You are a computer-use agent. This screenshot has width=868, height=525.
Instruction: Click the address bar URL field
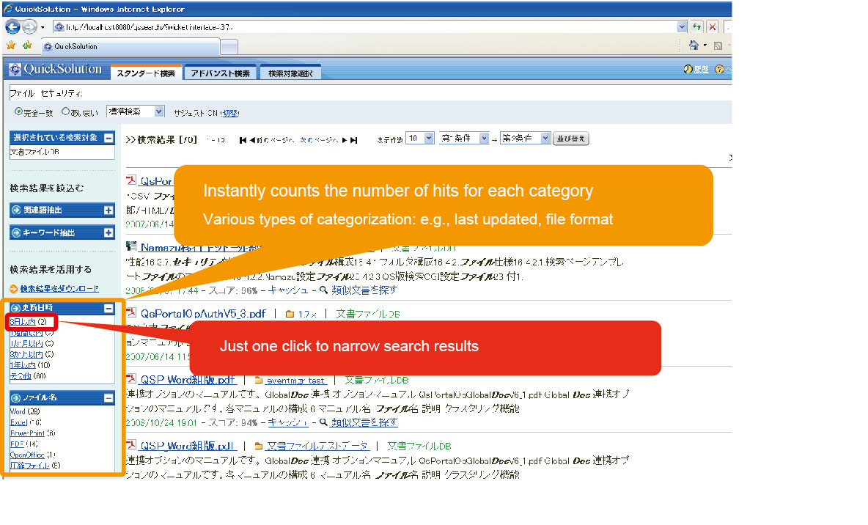coord(365,26)
